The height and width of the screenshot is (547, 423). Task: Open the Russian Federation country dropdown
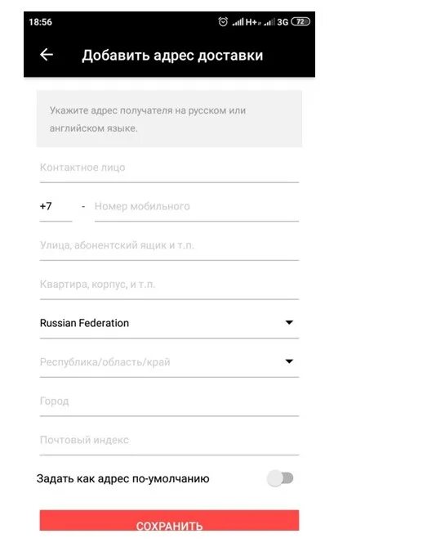coord(169,323)
